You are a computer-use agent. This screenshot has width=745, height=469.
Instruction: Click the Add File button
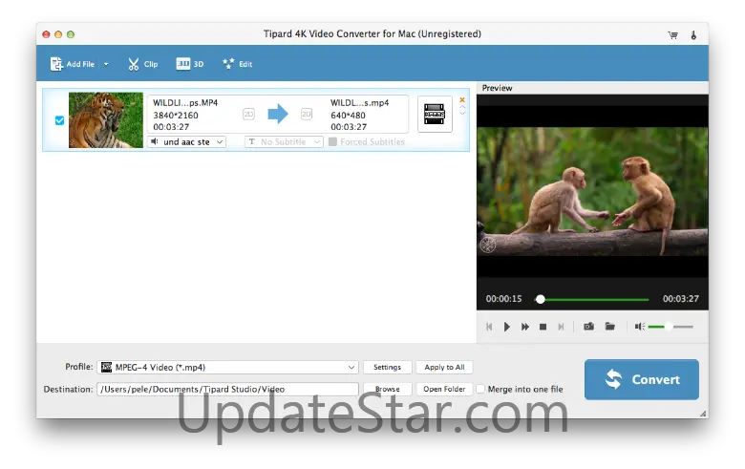(73, 64)
